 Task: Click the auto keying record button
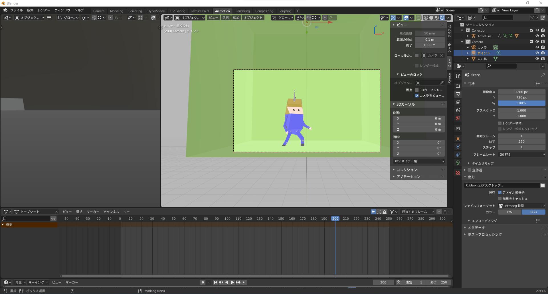[203, 282]
